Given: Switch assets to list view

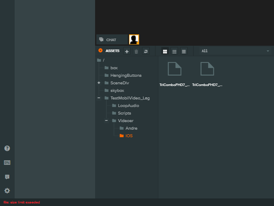Looking at the screenshot, I should (184, 51).
